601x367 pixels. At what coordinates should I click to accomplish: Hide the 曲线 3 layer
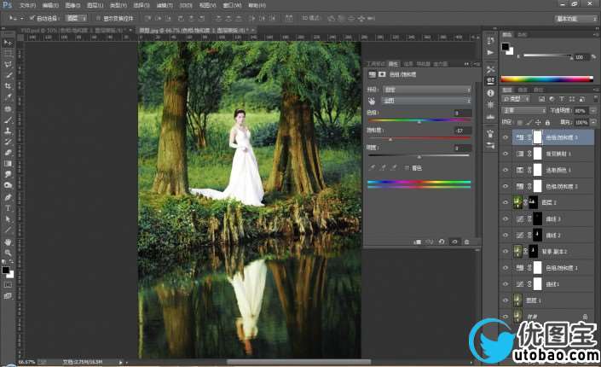point(506,218)
